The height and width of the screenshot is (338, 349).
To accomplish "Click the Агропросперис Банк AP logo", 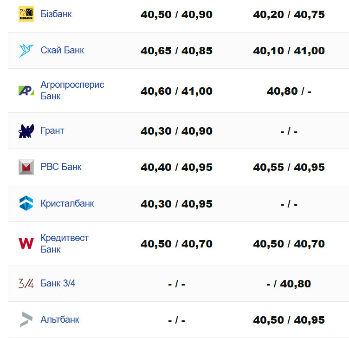I will coord(26,91).
